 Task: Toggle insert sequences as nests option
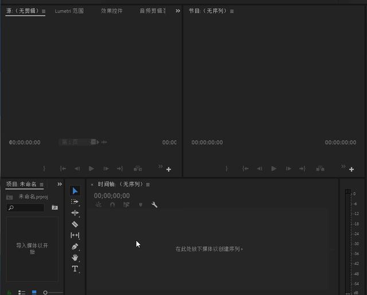point(98,205)
